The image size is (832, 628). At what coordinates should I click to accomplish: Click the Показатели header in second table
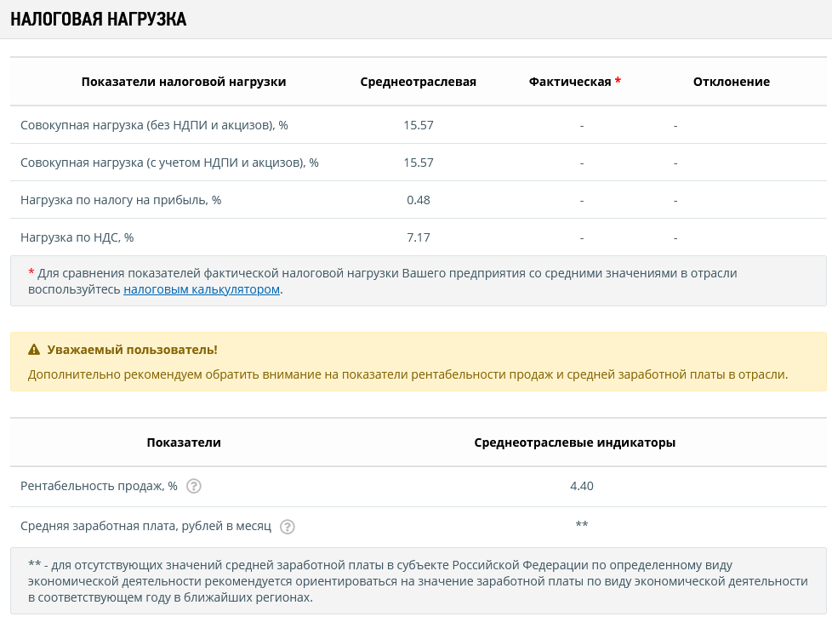184,442
